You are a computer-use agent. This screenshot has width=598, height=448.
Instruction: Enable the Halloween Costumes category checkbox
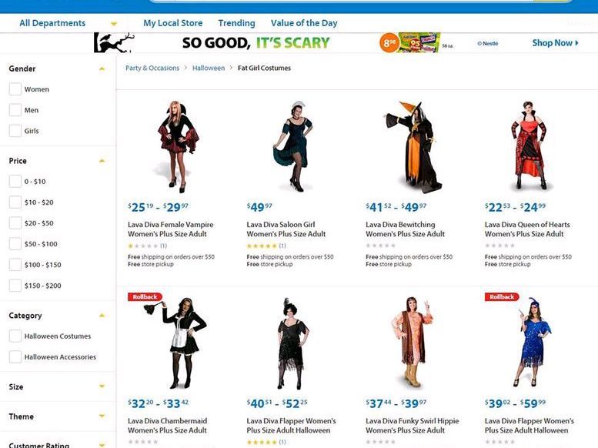click(x=15, y=336)
